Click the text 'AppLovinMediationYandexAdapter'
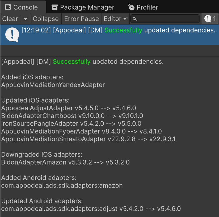Screen dimensions: 219x217 coord(53,85)
